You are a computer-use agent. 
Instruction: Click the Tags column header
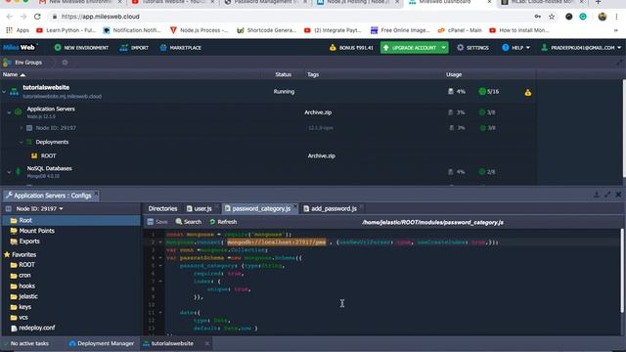tap(313, 74)
